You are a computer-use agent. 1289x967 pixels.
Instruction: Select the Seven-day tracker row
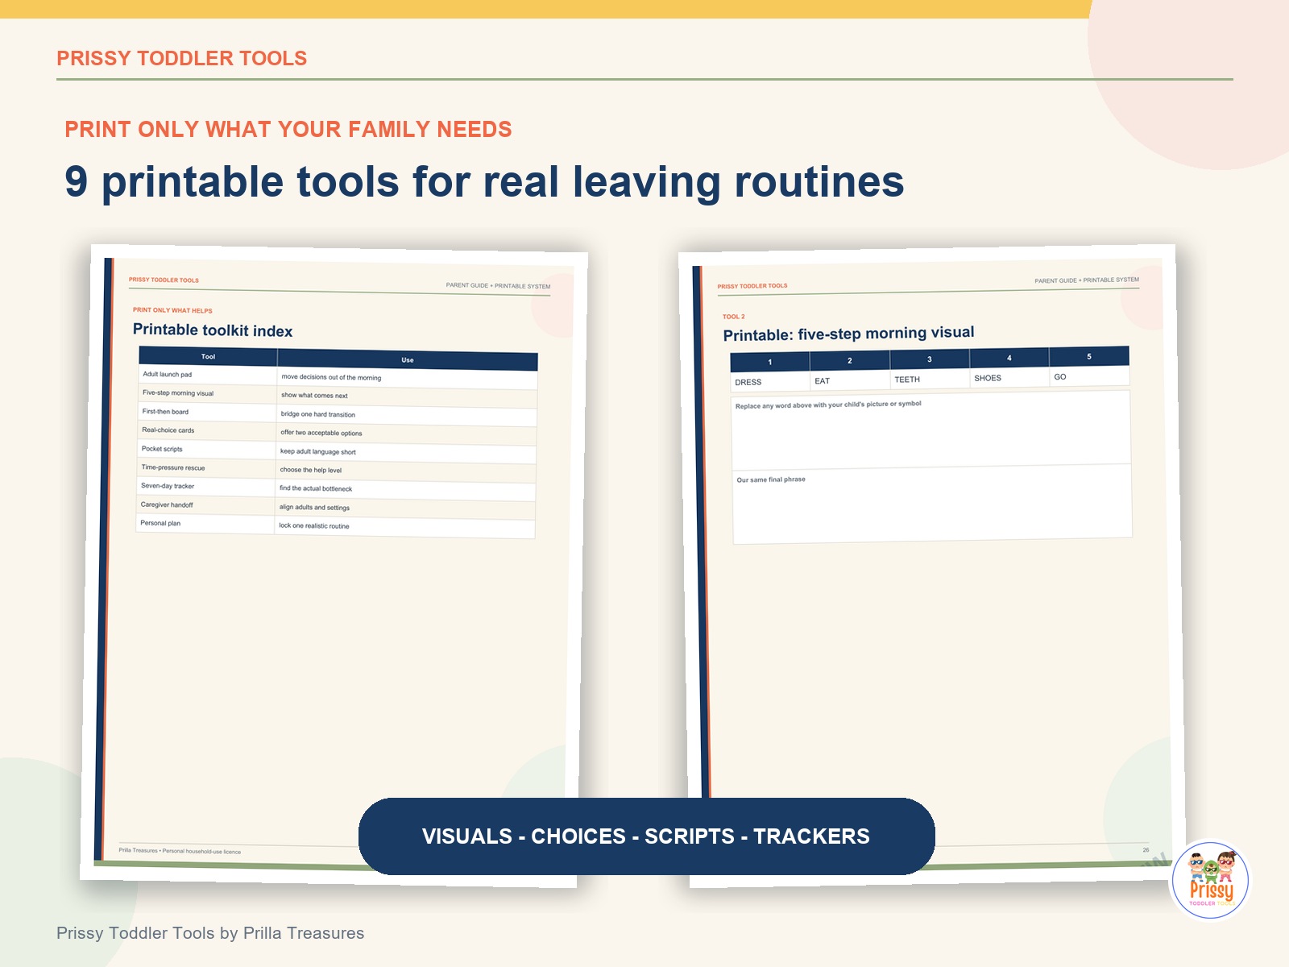[x=336, y=488]
